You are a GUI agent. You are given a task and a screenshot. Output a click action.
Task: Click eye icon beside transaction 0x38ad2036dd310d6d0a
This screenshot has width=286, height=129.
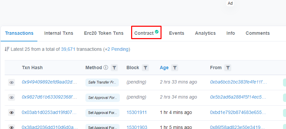(x=11, y=127)
